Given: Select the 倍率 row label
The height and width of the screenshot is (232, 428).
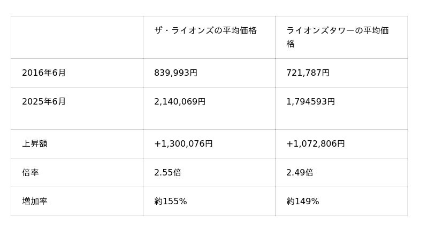Looking at the screenshot, I should (30, 173).
